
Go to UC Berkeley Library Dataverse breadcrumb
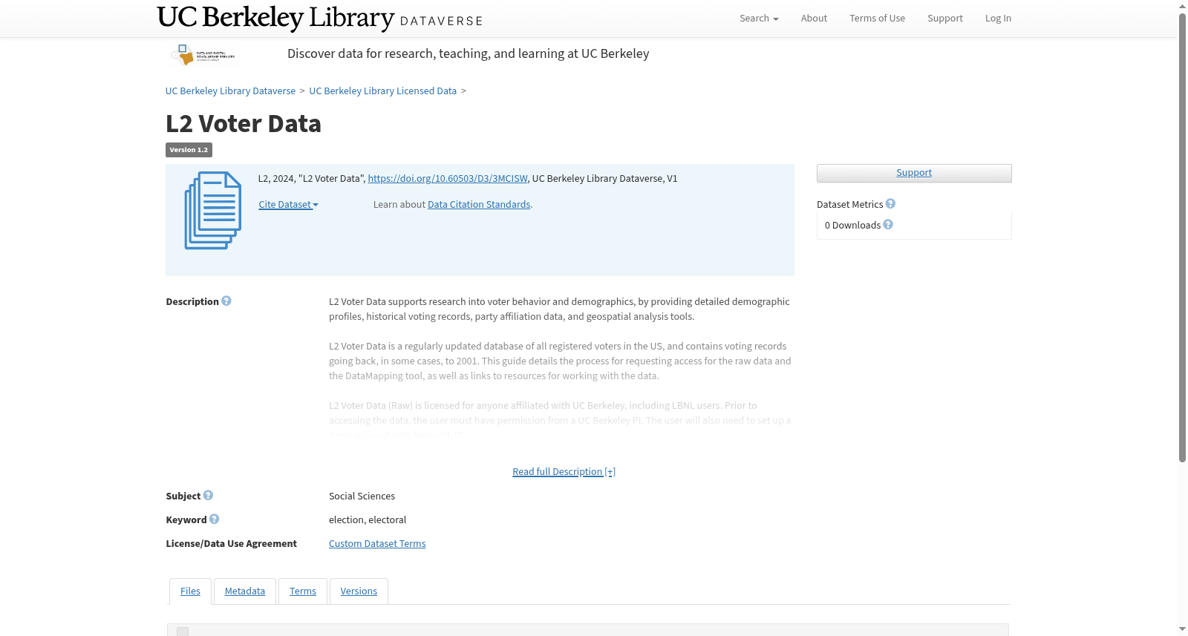(230, 91)
